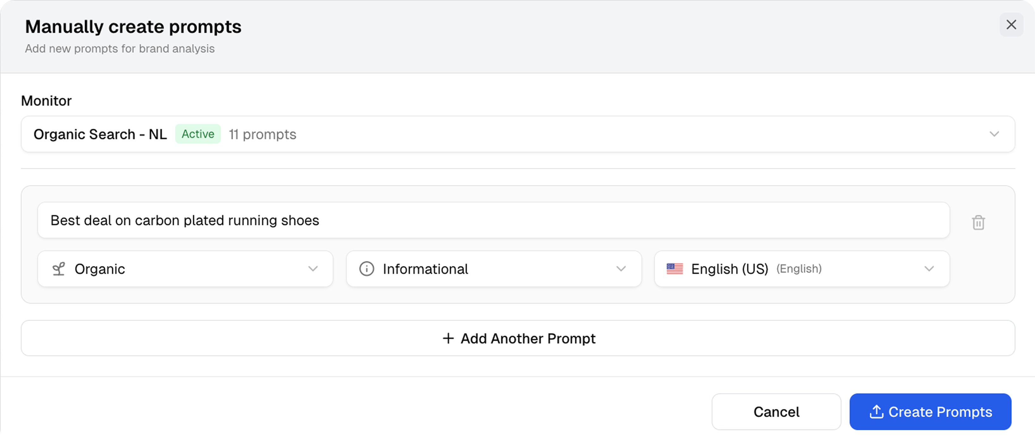Click the 11 prompts count text
The image size is (1035, 444).
[262, 134]
